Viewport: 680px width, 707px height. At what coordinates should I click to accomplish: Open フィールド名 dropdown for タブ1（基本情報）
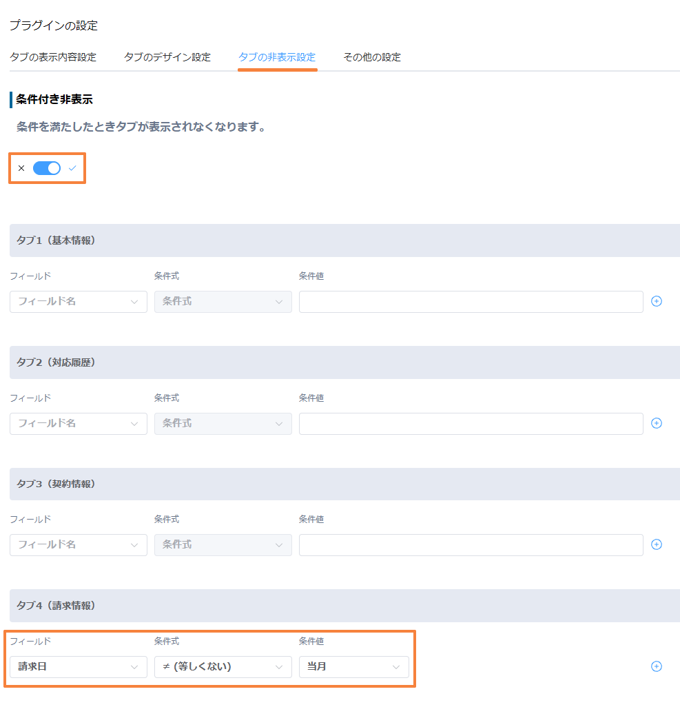pyautogui.click(x=79, y=302)
